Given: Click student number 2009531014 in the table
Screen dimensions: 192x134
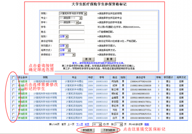Looking at the screenshot, I should coord(102,110).
